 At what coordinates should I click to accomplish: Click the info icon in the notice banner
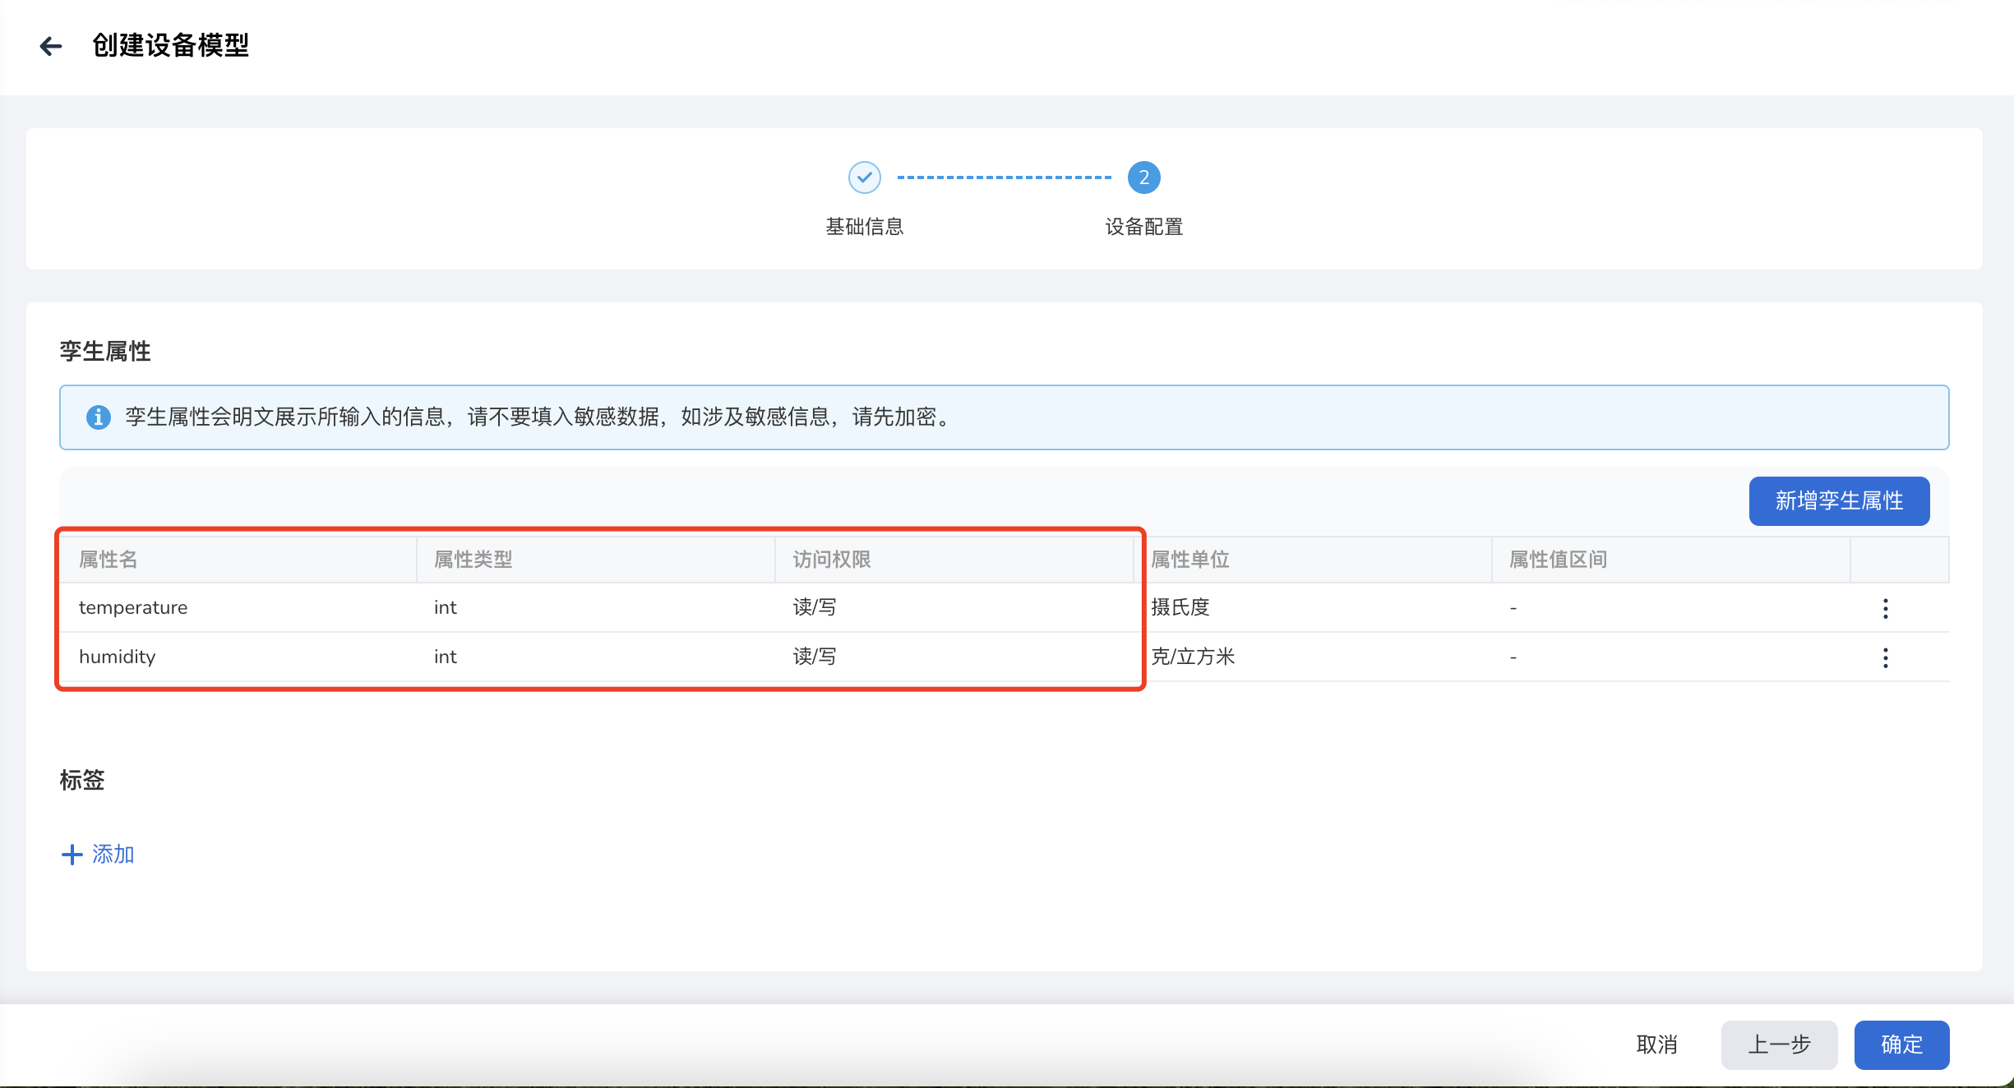click(x=99, y=417)
